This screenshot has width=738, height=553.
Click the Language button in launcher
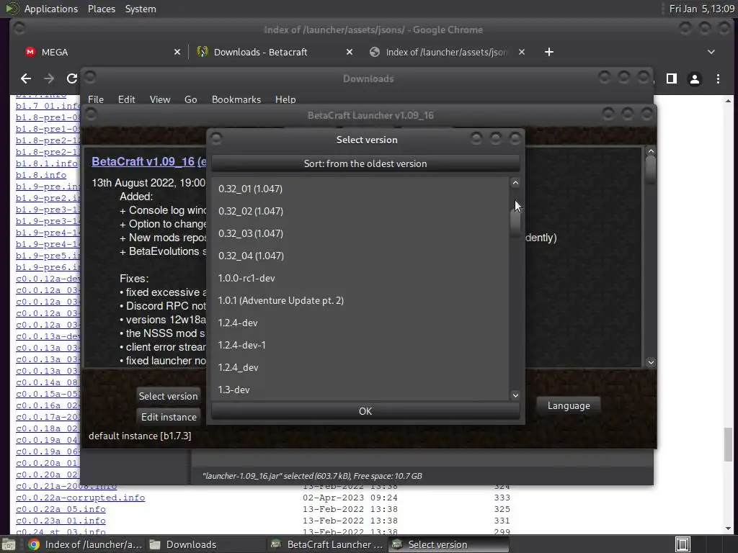point(569,406)
